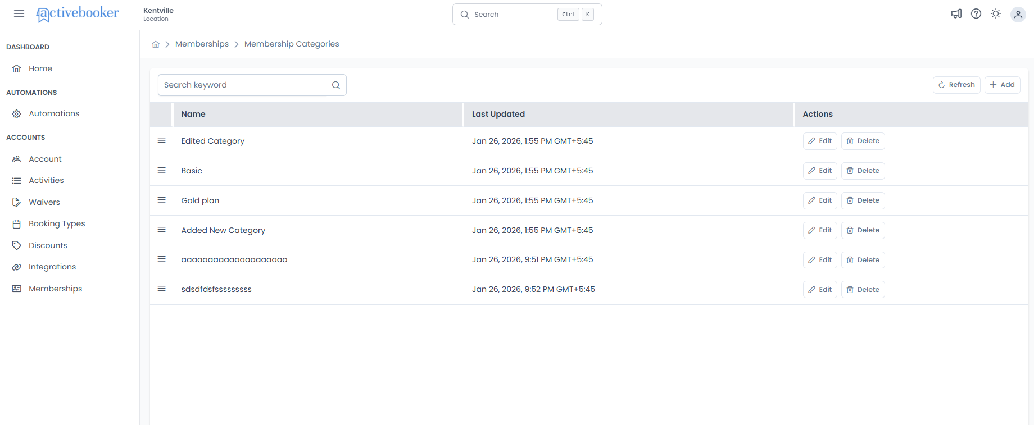Click the Add button

click(1002, 85)
